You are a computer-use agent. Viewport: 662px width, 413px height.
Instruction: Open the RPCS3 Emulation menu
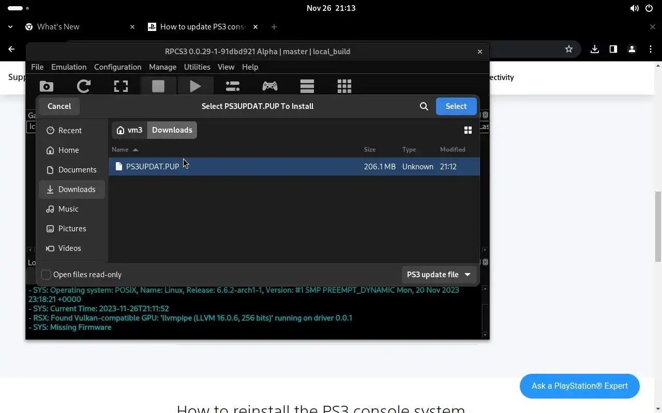coord(69,67)
